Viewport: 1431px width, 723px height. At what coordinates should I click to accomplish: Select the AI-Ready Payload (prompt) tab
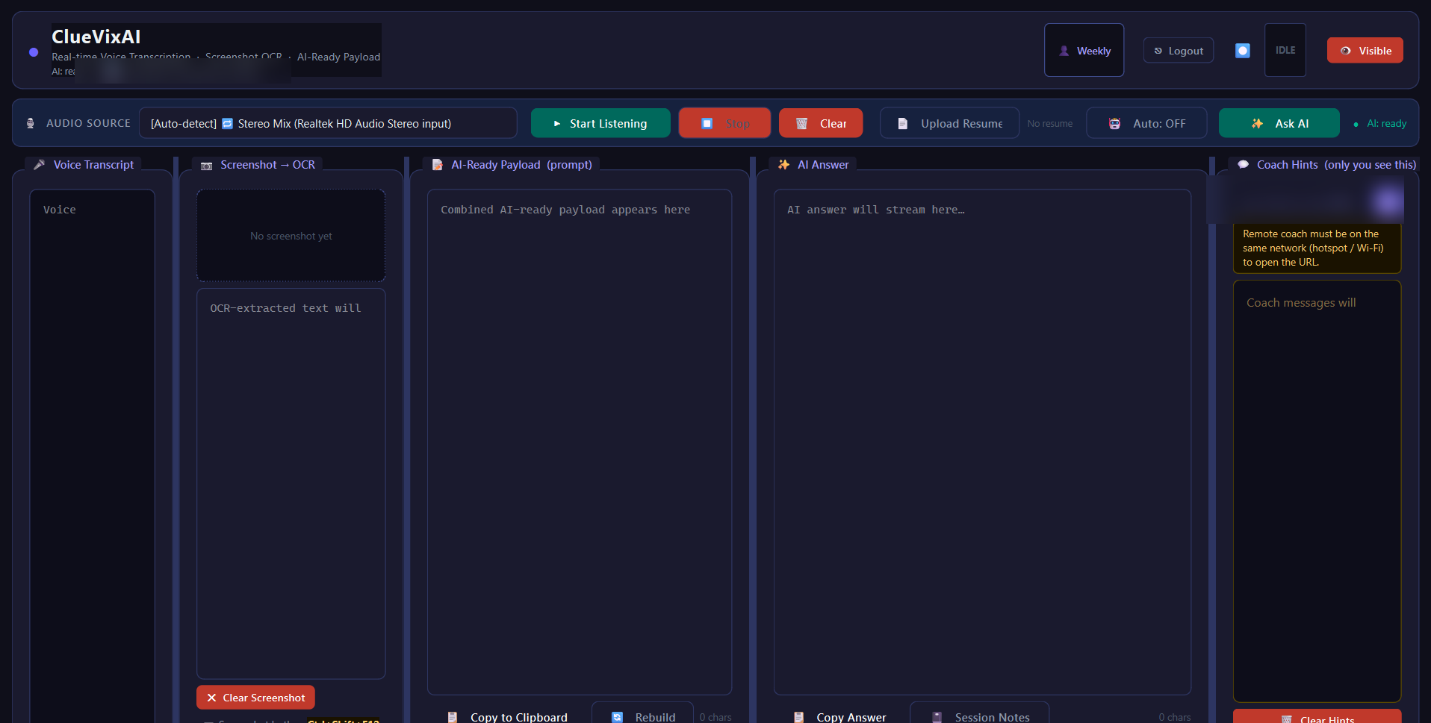[x=512, y=164]
